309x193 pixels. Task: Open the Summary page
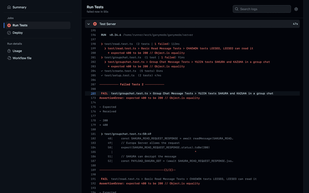(19, 7)
